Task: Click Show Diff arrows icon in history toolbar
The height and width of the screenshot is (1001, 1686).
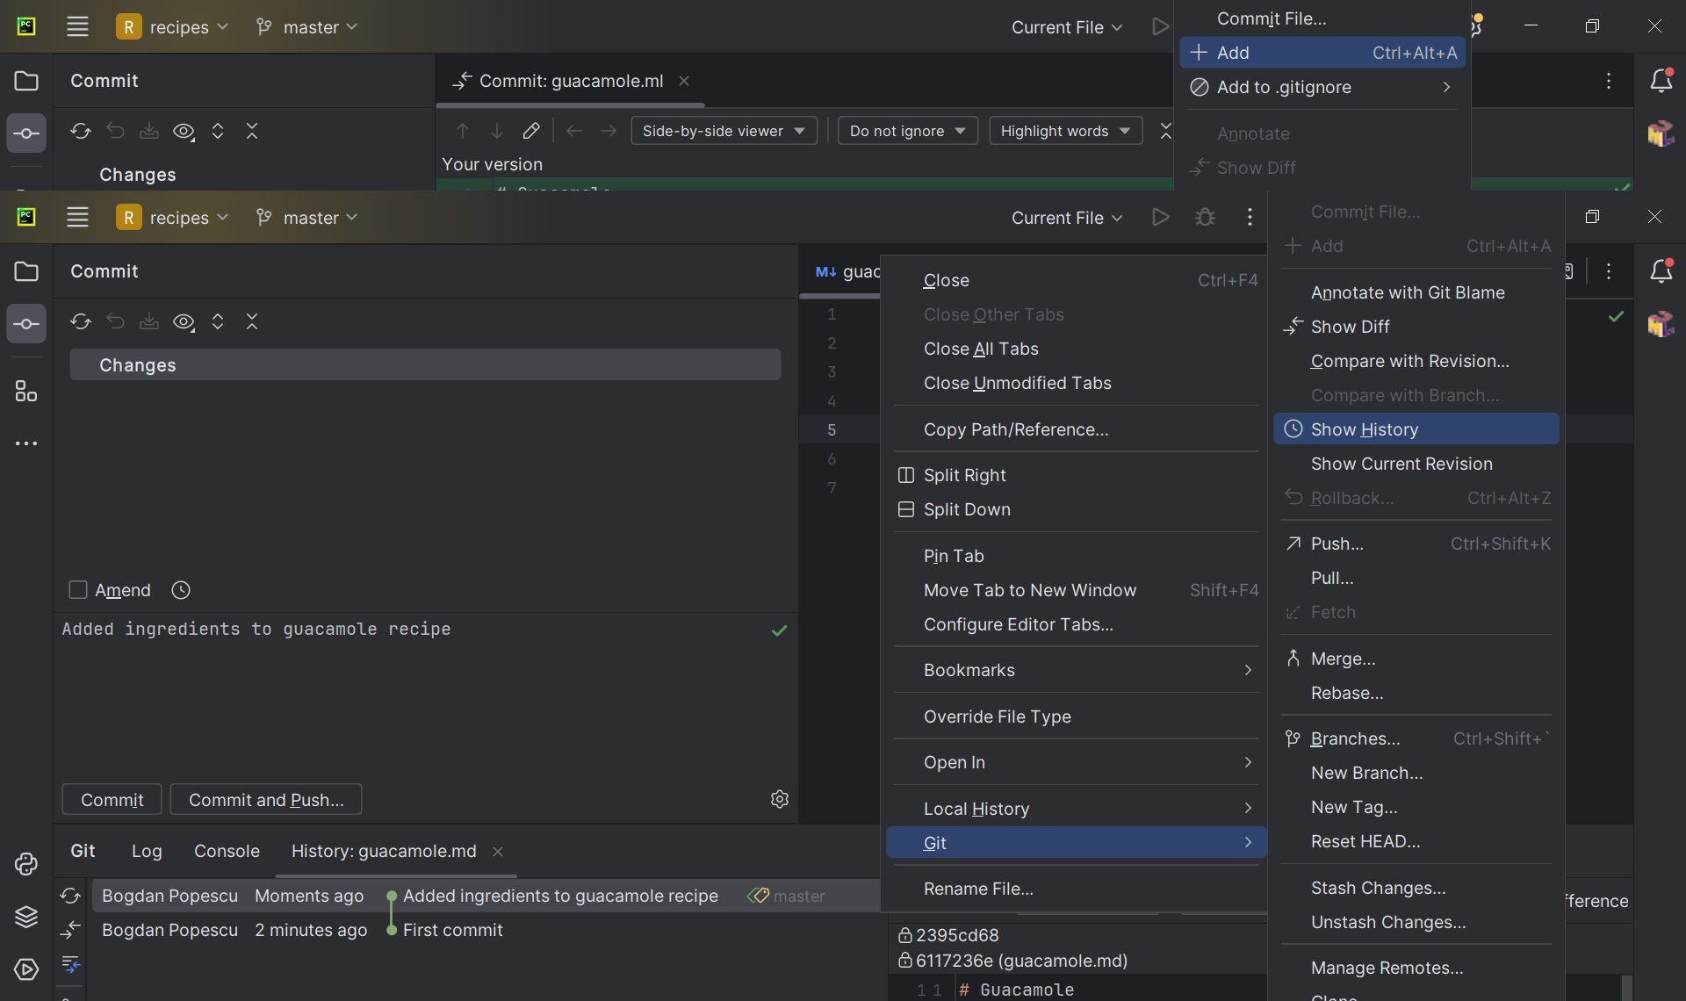Action: click(x=70, y=930)
